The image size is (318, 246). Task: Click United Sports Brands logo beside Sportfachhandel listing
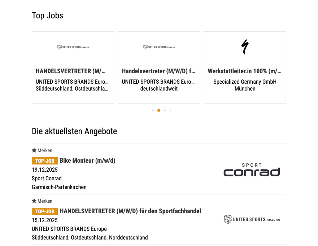point(252,219)
